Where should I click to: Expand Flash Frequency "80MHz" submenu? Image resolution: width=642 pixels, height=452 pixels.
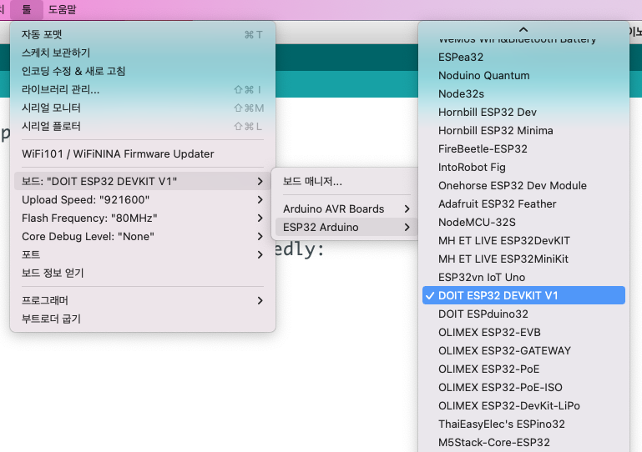point(143,218)
